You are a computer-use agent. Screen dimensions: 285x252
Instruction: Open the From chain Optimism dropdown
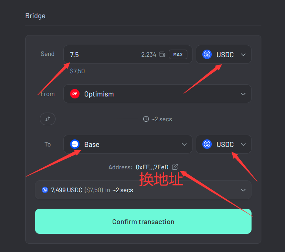point(157,94)
